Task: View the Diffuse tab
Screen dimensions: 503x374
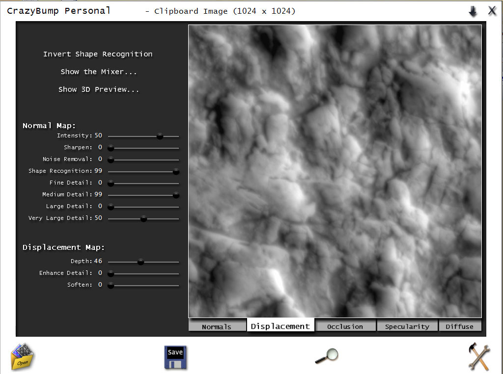Action: [460, 326]
